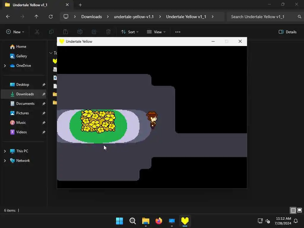Expand the chevron after Downloads breadcrumb
The width and height of the screenshot is (304, 228).
(108, 17)
